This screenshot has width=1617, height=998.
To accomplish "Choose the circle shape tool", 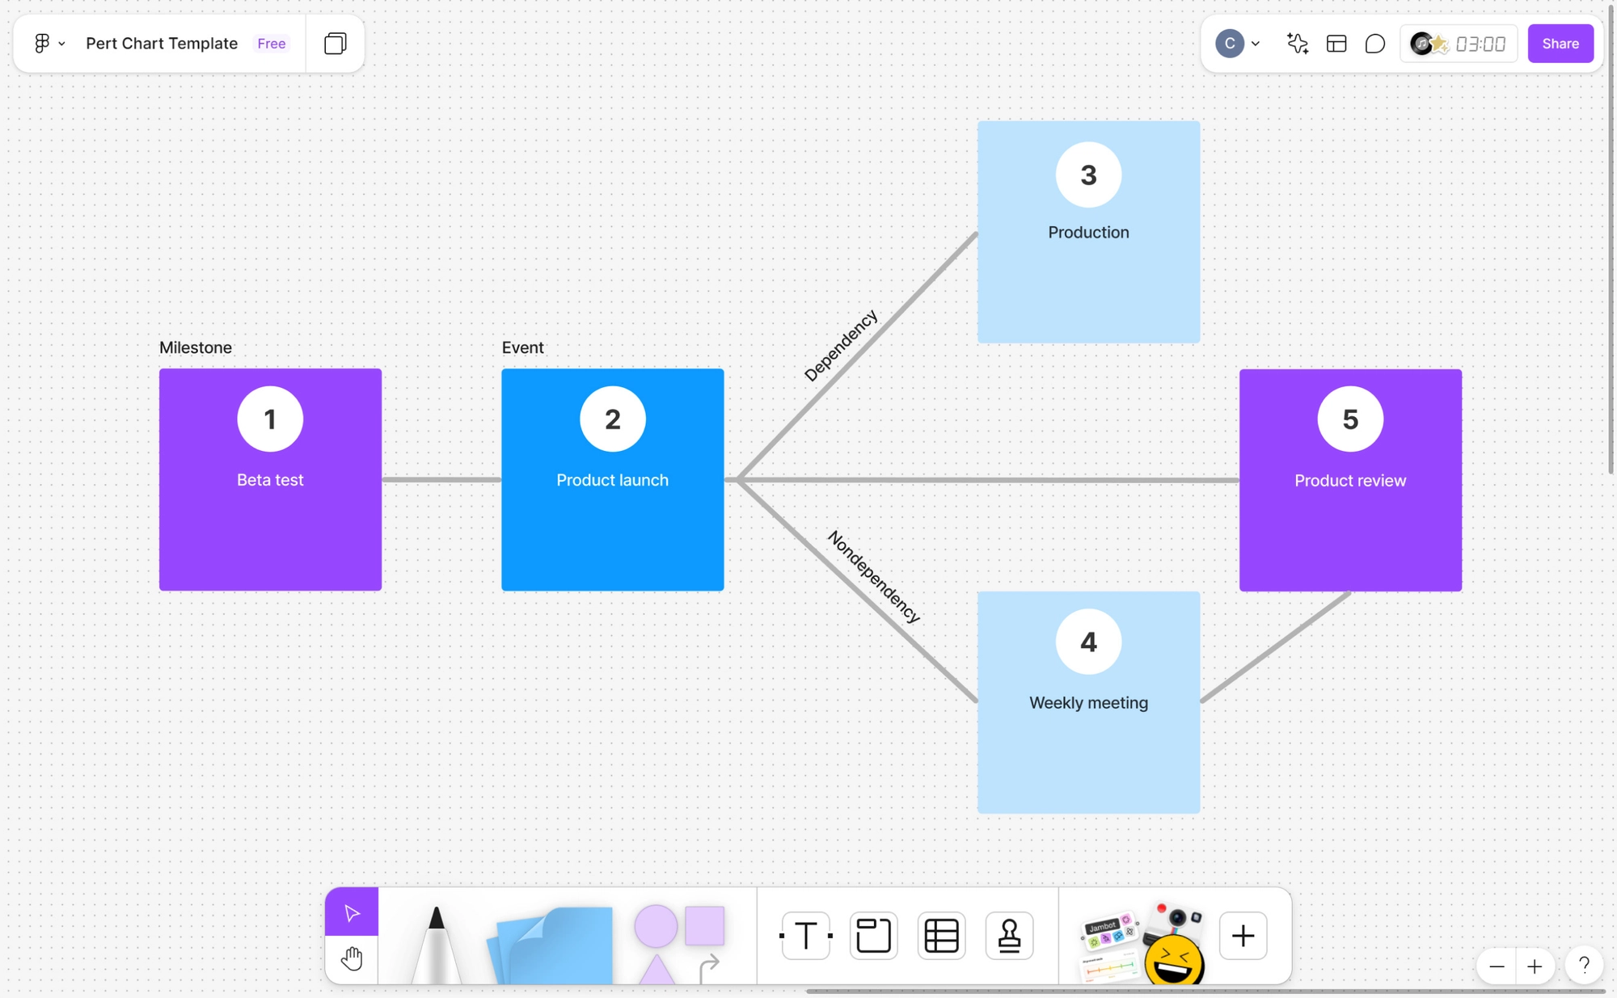I will 656,926.
